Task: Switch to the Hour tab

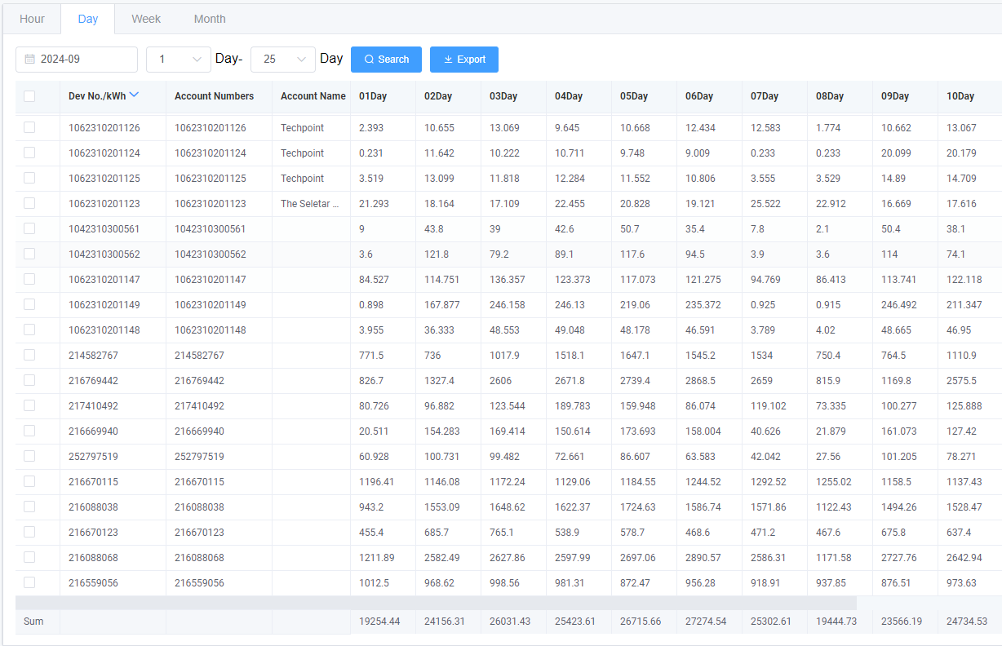Action: coord(33,19)
